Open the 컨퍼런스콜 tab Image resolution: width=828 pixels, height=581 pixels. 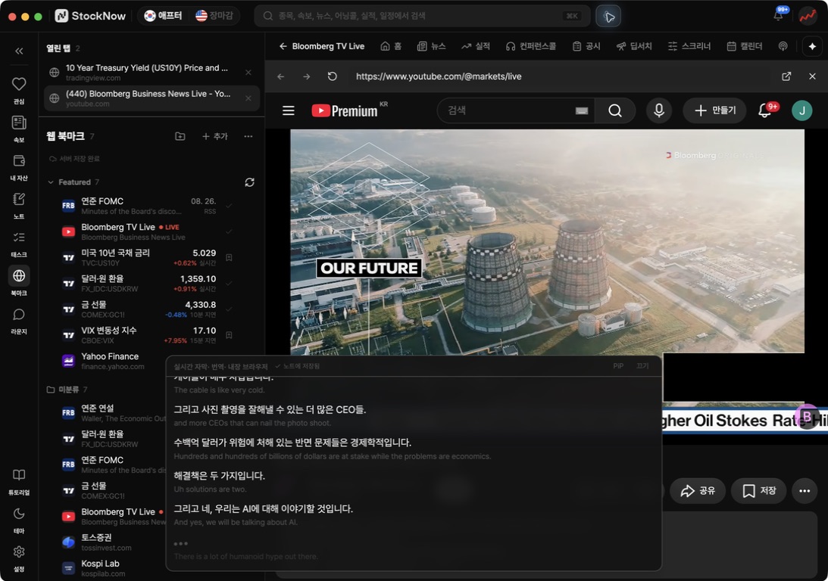pos(531,46)
